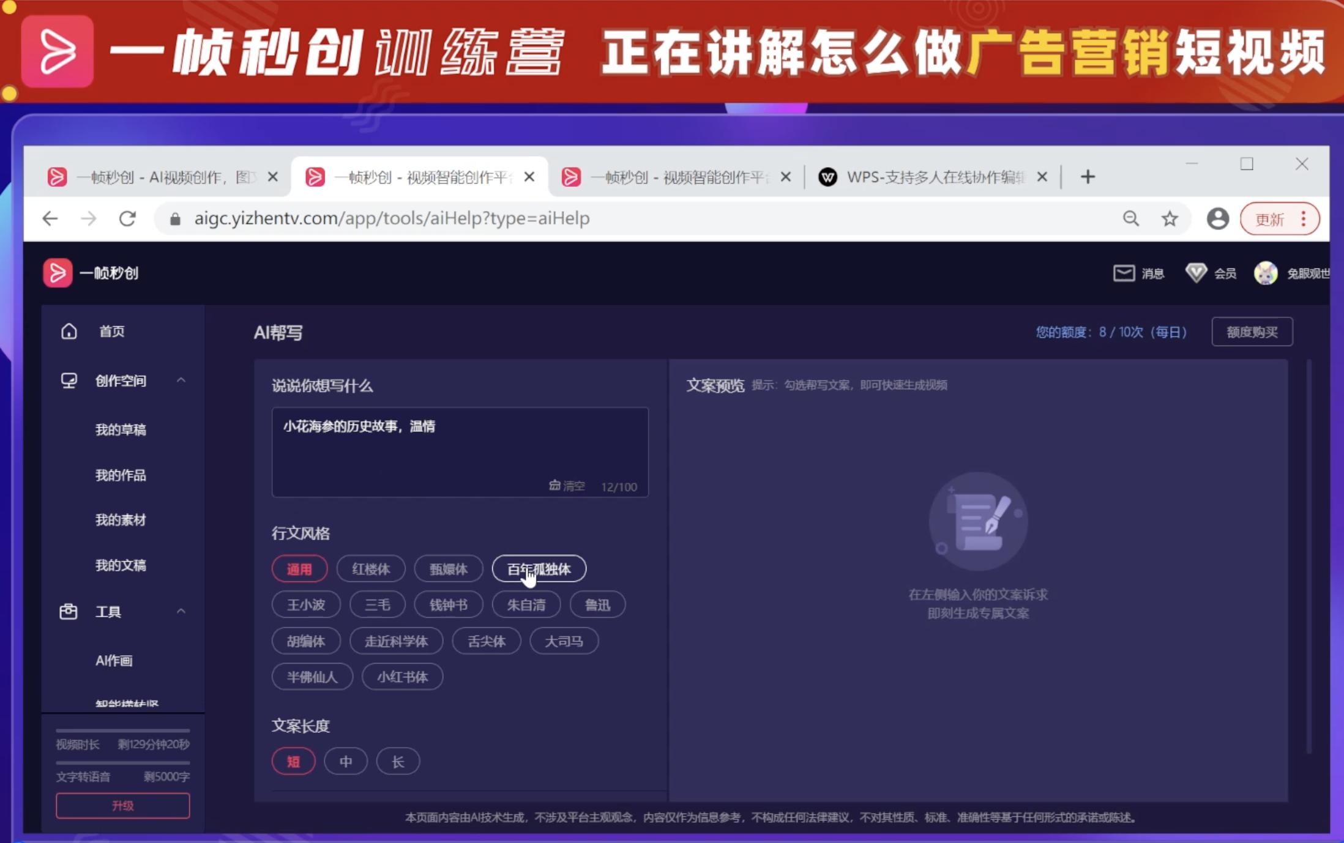Select the 首页 home icon in sidebar
Screen dimensions: 1344x843
pyautogui.click(x=69, y=331)
